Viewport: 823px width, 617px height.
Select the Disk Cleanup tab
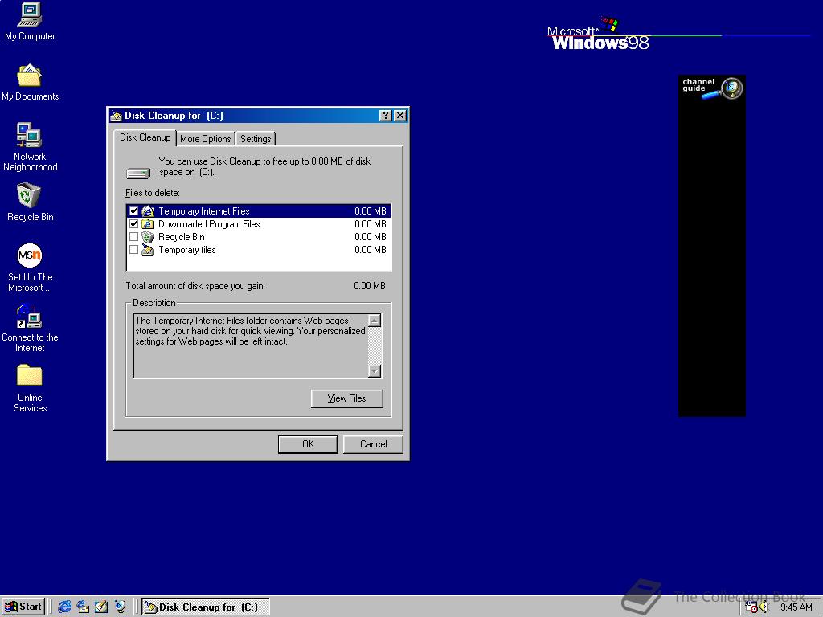click(145, 137)
